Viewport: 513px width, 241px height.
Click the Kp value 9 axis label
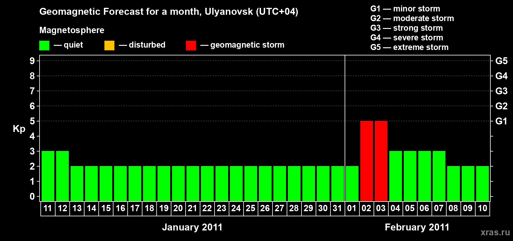(32, 61)
